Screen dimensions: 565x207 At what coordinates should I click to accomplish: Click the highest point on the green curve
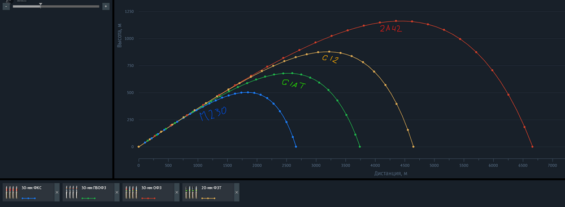(x=292, y=73)
